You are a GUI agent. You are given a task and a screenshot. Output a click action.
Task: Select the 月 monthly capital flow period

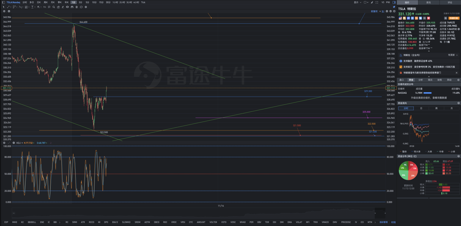451,108
